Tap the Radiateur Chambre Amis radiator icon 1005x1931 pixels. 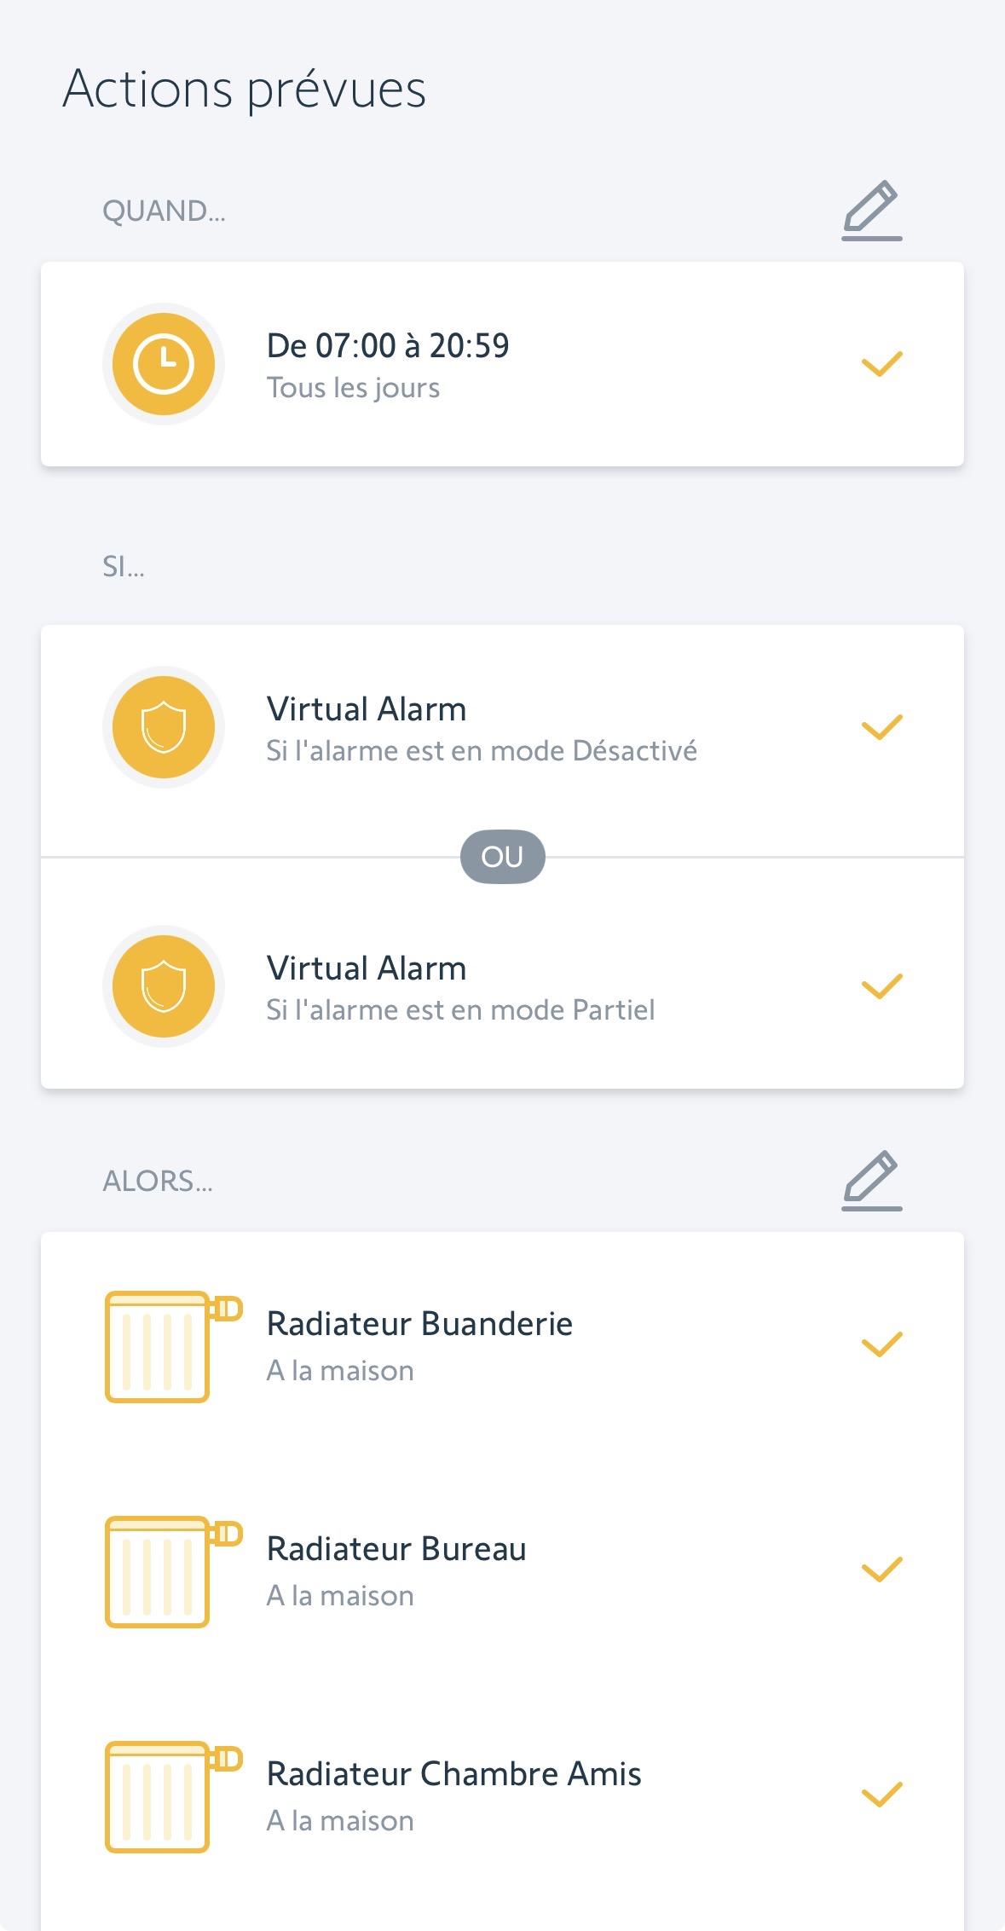[x=172, y=1796]
